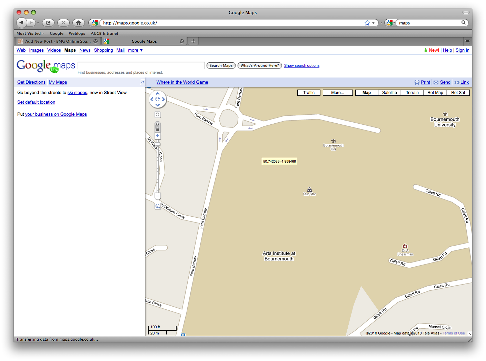Zoom in with the plus button

[158, 136]
